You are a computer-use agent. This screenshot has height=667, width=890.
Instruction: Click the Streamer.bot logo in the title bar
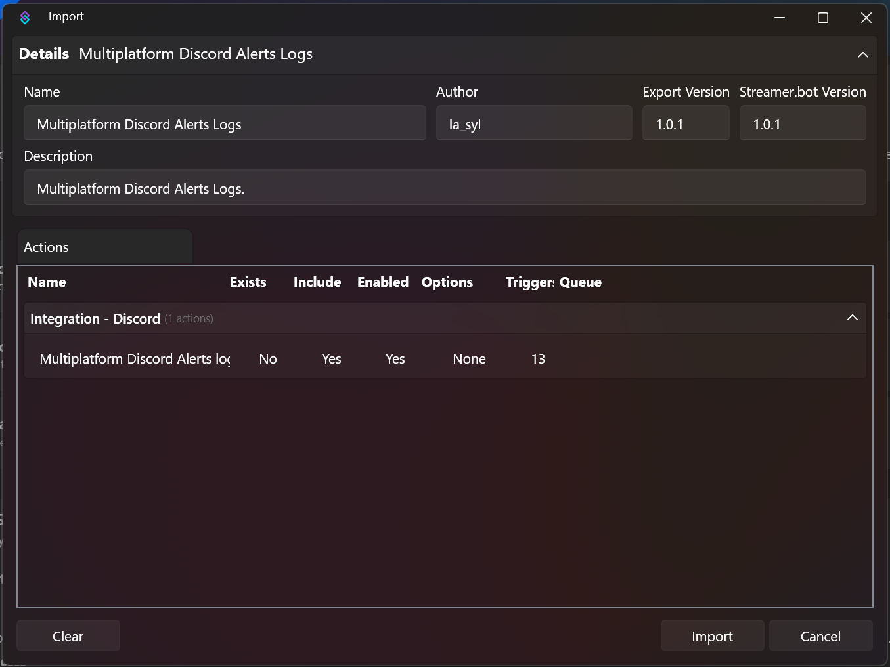25,17
